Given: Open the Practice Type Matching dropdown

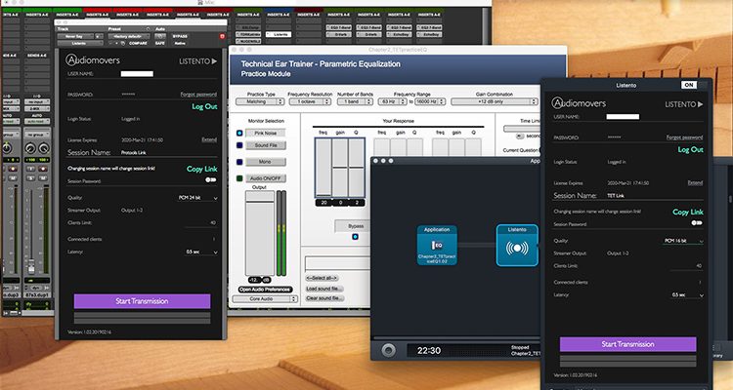Looking at the screenshot, I should pyautogui.click(x=258, y=100).
